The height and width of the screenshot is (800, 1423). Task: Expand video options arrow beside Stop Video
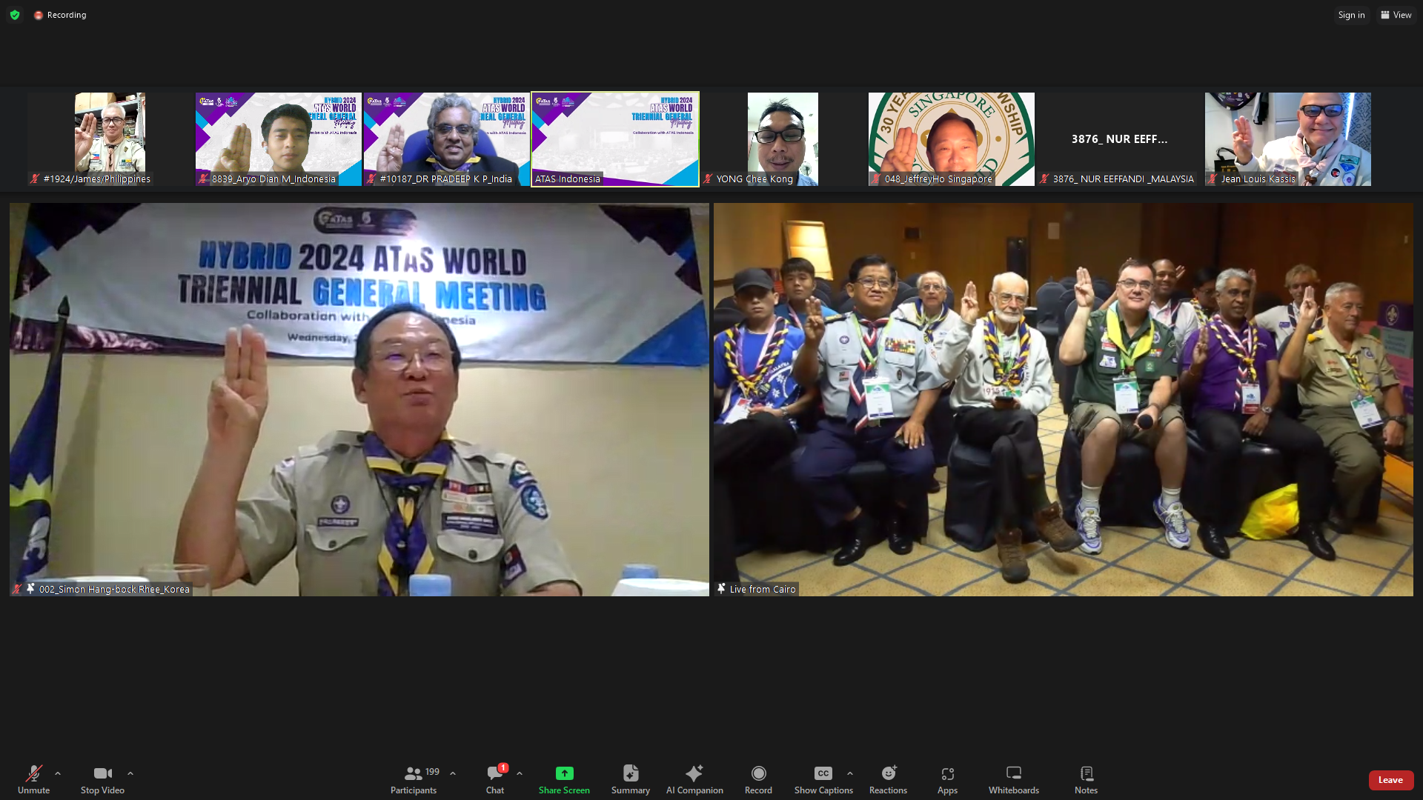pyautogui.click(x=130, y=773)
